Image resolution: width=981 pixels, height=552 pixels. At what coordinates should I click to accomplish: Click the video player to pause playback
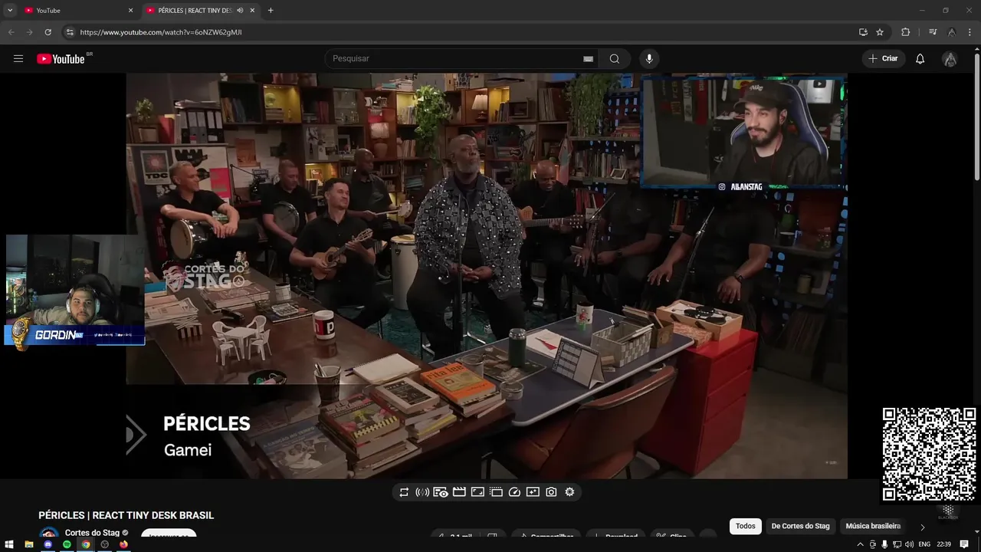pyautogui.click(x=487, y=276)
